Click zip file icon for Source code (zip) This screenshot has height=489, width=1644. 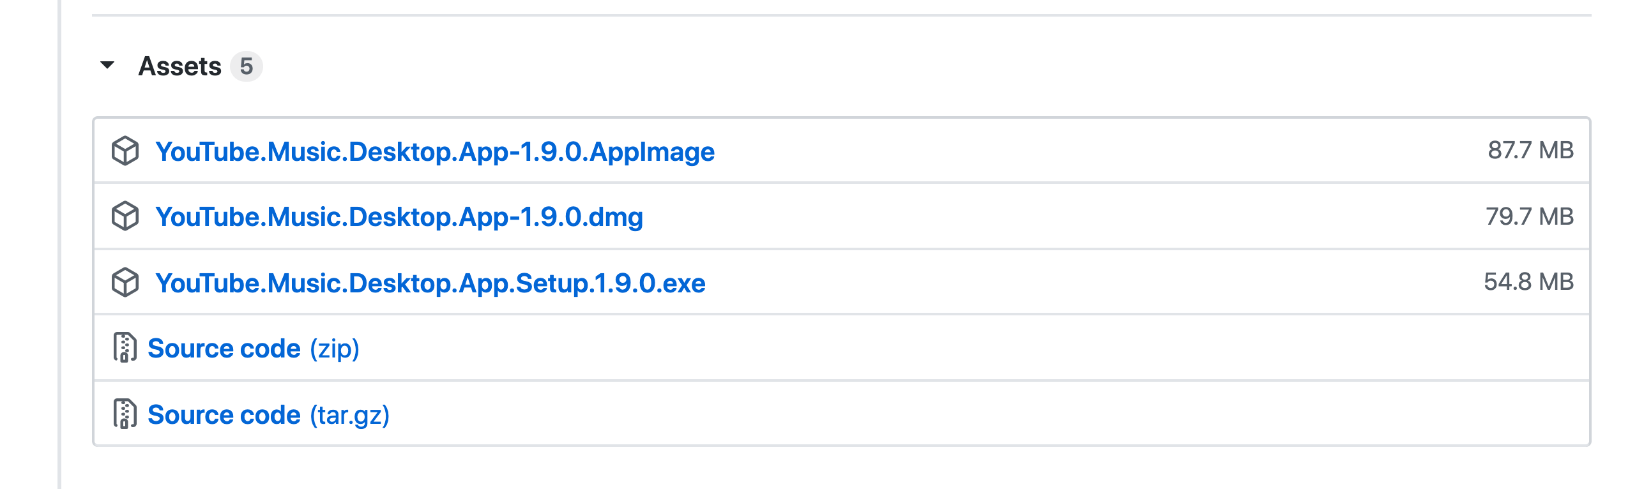click(125, 348)
